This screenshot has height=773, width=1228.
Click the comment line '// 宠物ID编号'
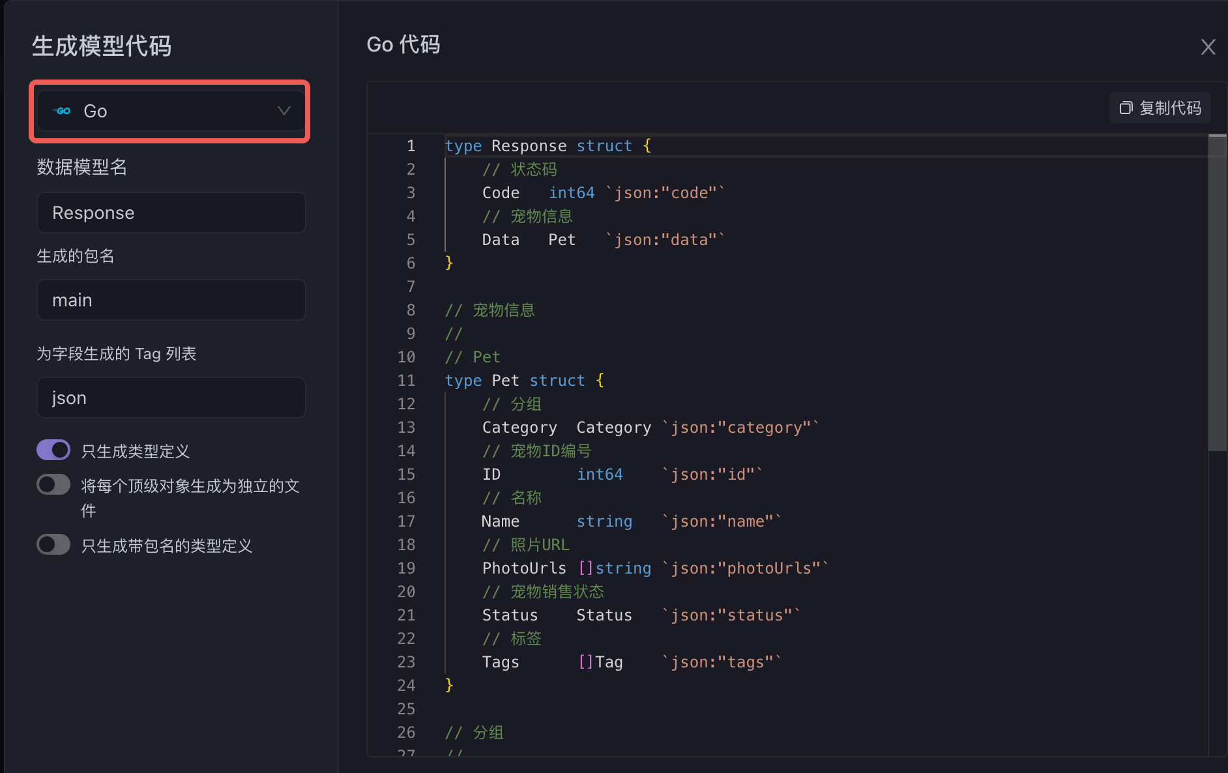tap(536, 451)
